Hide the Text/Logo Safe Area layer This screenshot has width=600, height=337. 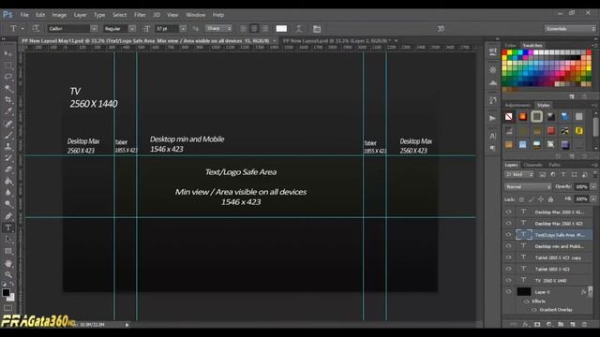[508, 235]
